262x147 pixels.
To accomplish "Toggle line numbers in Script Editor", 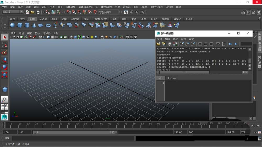I will 224,44.
